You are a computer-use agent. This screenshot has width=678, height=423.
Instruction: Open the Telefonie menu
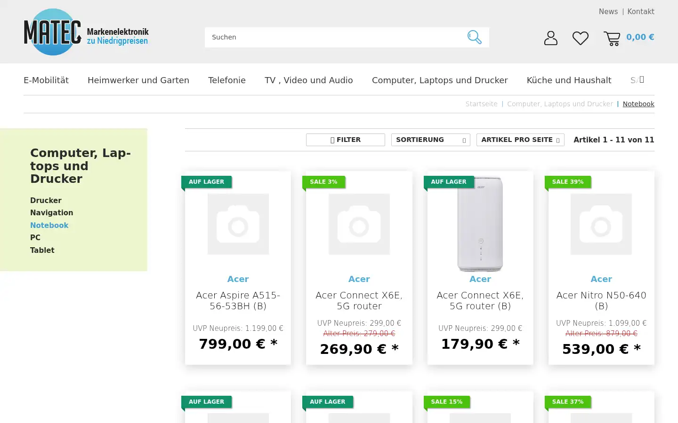(x=227, y=80)
